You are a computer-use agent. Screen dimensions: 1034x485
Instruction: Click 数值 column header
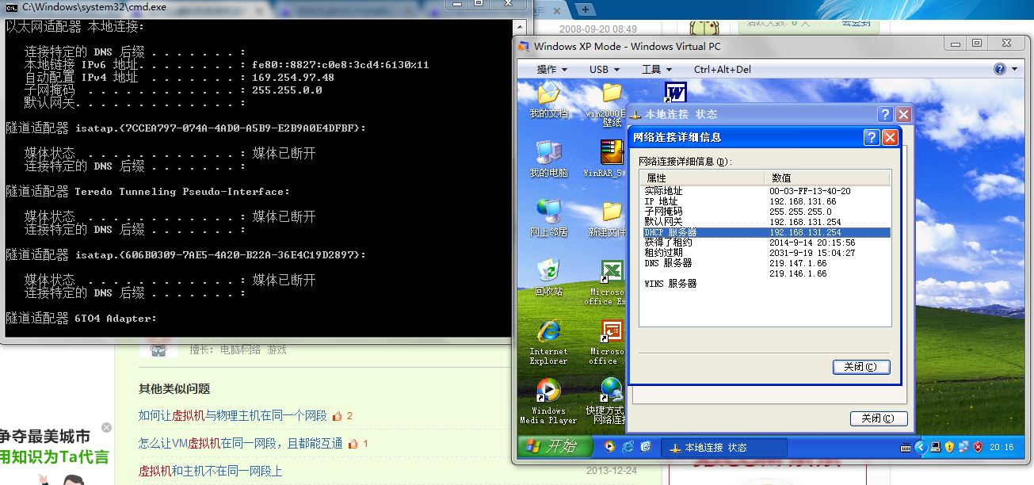click(x=827, y=178)
